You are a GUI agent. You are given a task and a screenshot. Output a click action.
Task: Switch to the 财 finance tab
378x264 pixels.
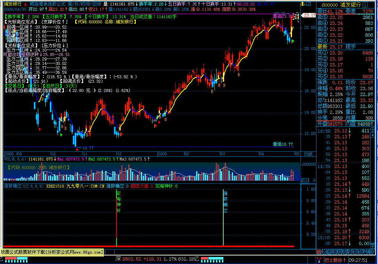click(x=351, y=252)
